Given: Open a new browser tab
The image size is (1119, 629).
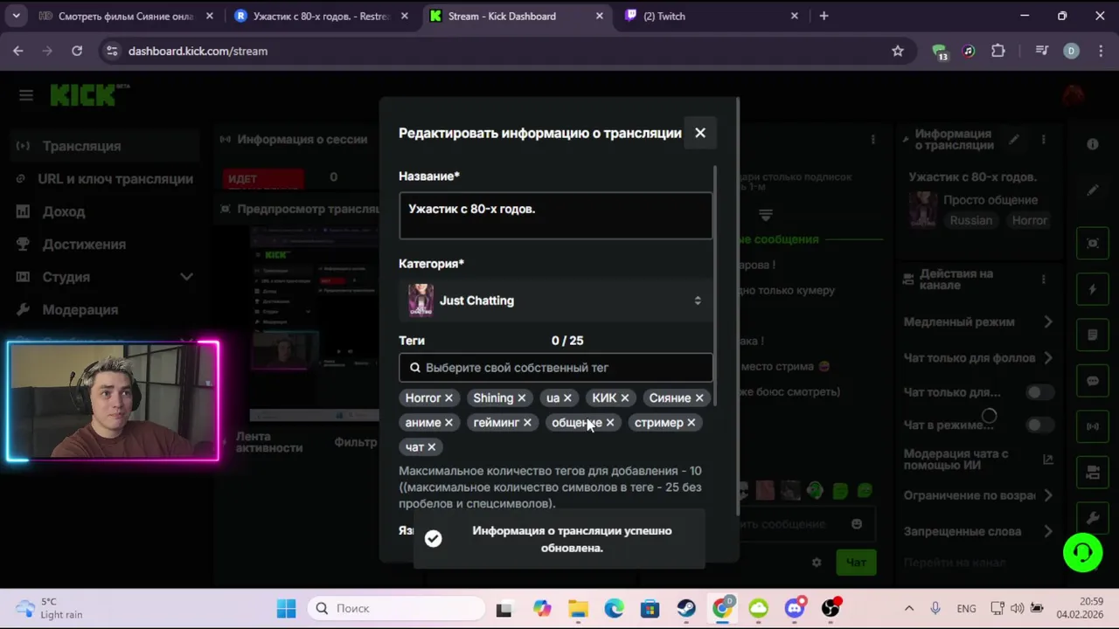Looking at the screenshot, I should click(824, 16).
